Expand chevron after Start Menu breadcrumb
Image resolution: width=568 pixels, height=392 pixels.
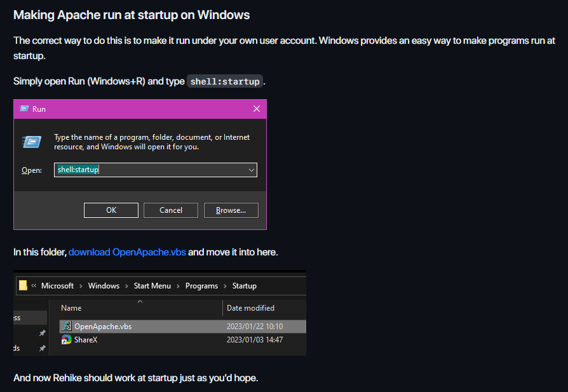tap(178, 286)
